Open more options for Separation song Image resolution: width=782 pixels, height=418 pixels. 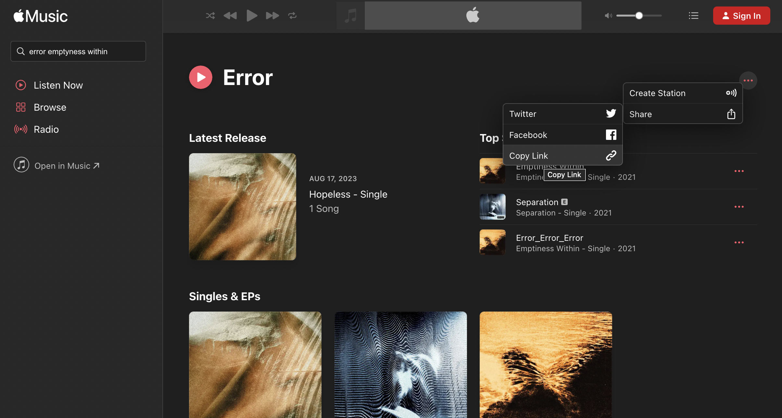[739, 207]
